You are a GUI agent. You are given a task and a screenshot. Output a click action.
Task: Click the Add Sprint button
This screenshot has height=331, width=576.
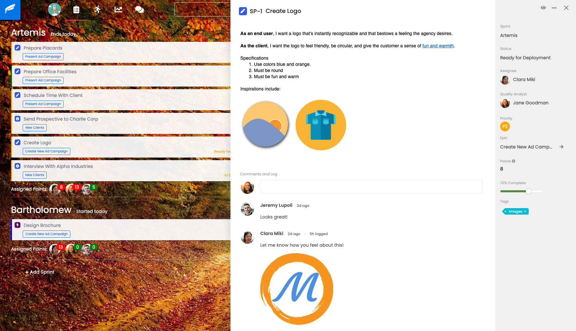pos(40,272)
